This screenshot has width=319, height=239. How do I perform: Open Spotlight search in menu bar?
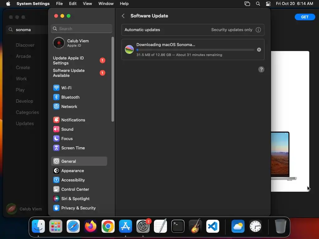pyautogui.click(x=258, y=4)
